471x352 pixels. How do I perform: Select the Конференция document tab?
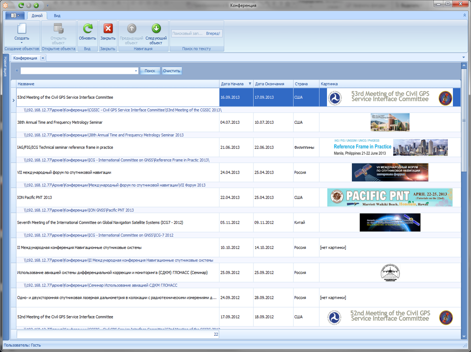coord(25,58)
